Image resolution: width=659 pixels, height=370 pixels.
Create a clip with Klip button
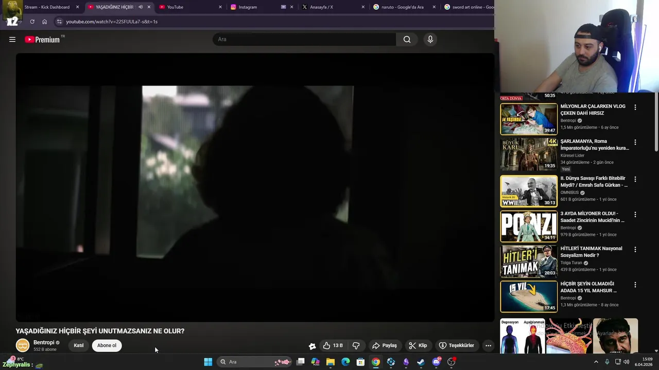tap(418, 346)
